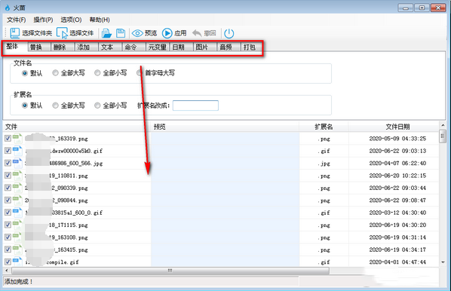Select 全部小写 radio under 文件名
Screen dimensions: 451x291
[97, 73]
